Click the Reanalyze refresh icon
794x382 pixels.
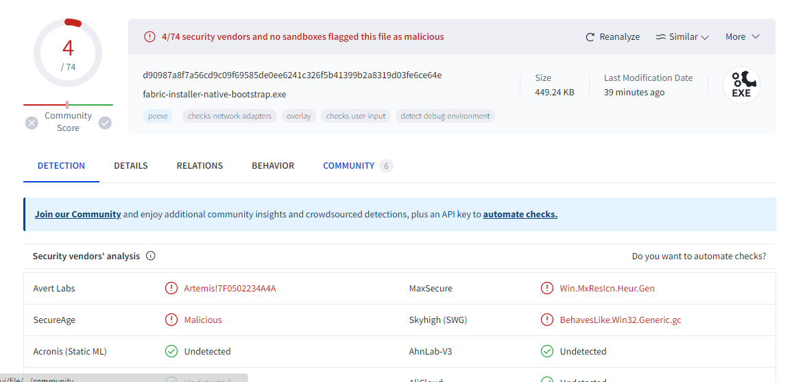tap(590, 37)
